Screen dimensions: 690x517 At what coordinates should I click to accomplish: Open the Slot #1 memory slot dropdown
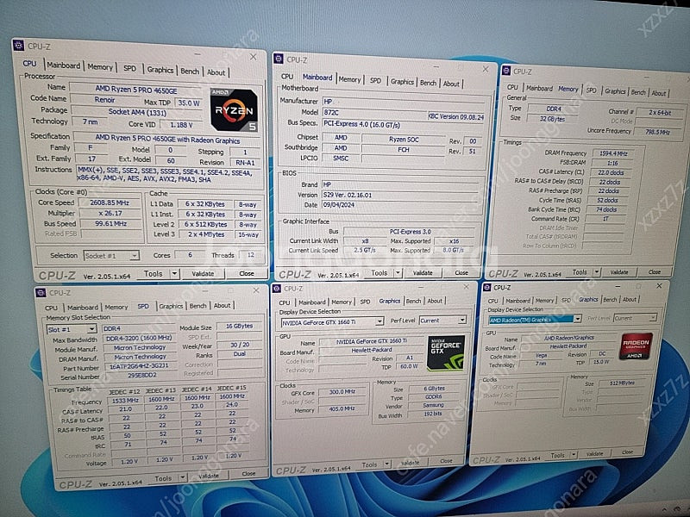click(72, 329)
